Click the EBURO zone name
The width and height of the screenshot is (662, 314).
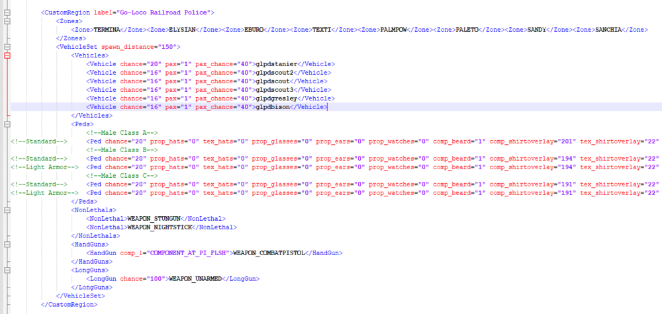(x=254, y=30)
